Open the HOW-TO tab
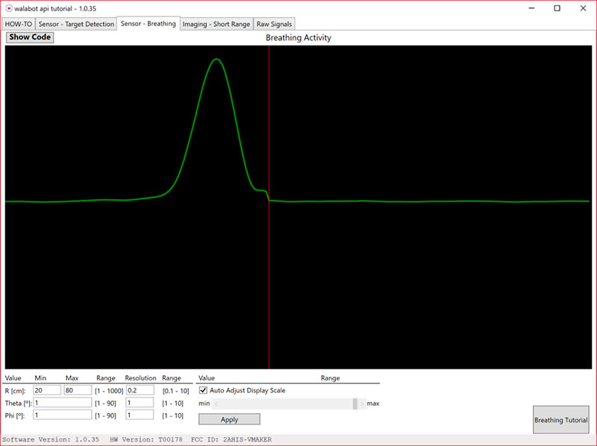 coord(18,24)
